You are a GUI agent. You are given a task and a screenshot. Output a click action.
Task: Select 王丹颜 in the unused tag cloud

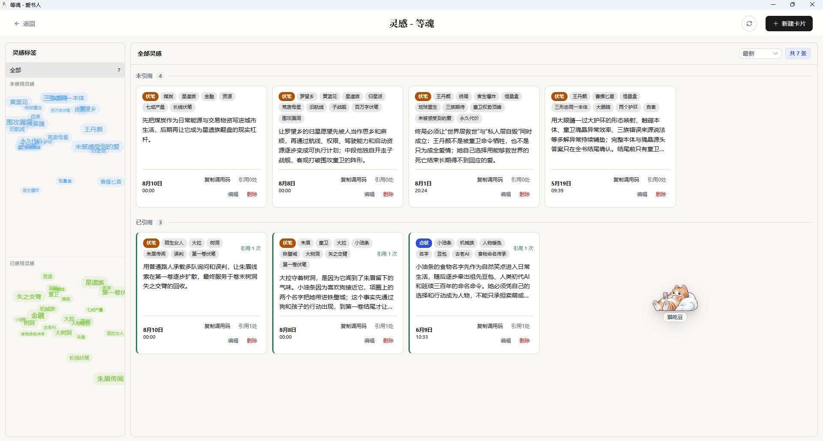tap(93, 129)
